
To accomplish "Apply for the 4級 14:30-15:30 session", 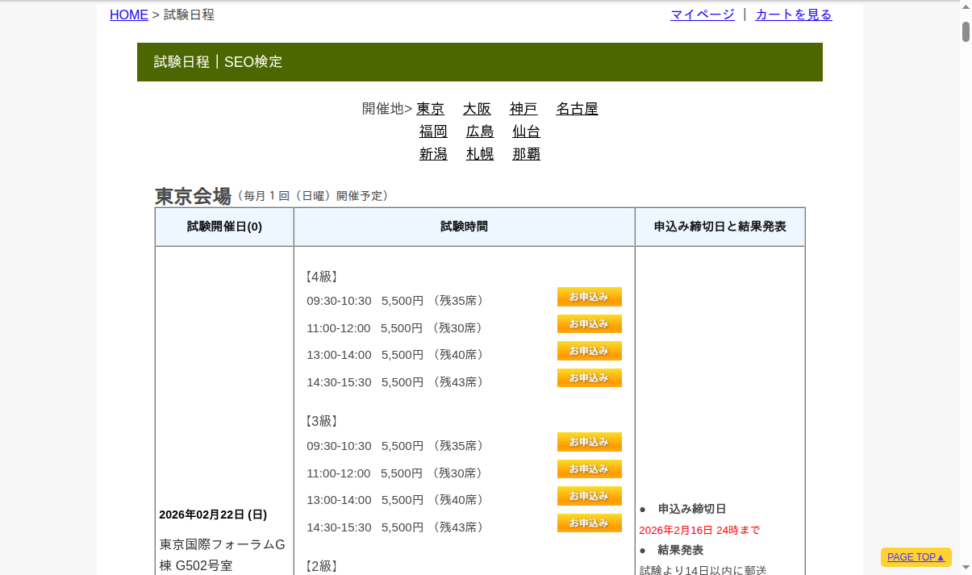I will (589, 377).
